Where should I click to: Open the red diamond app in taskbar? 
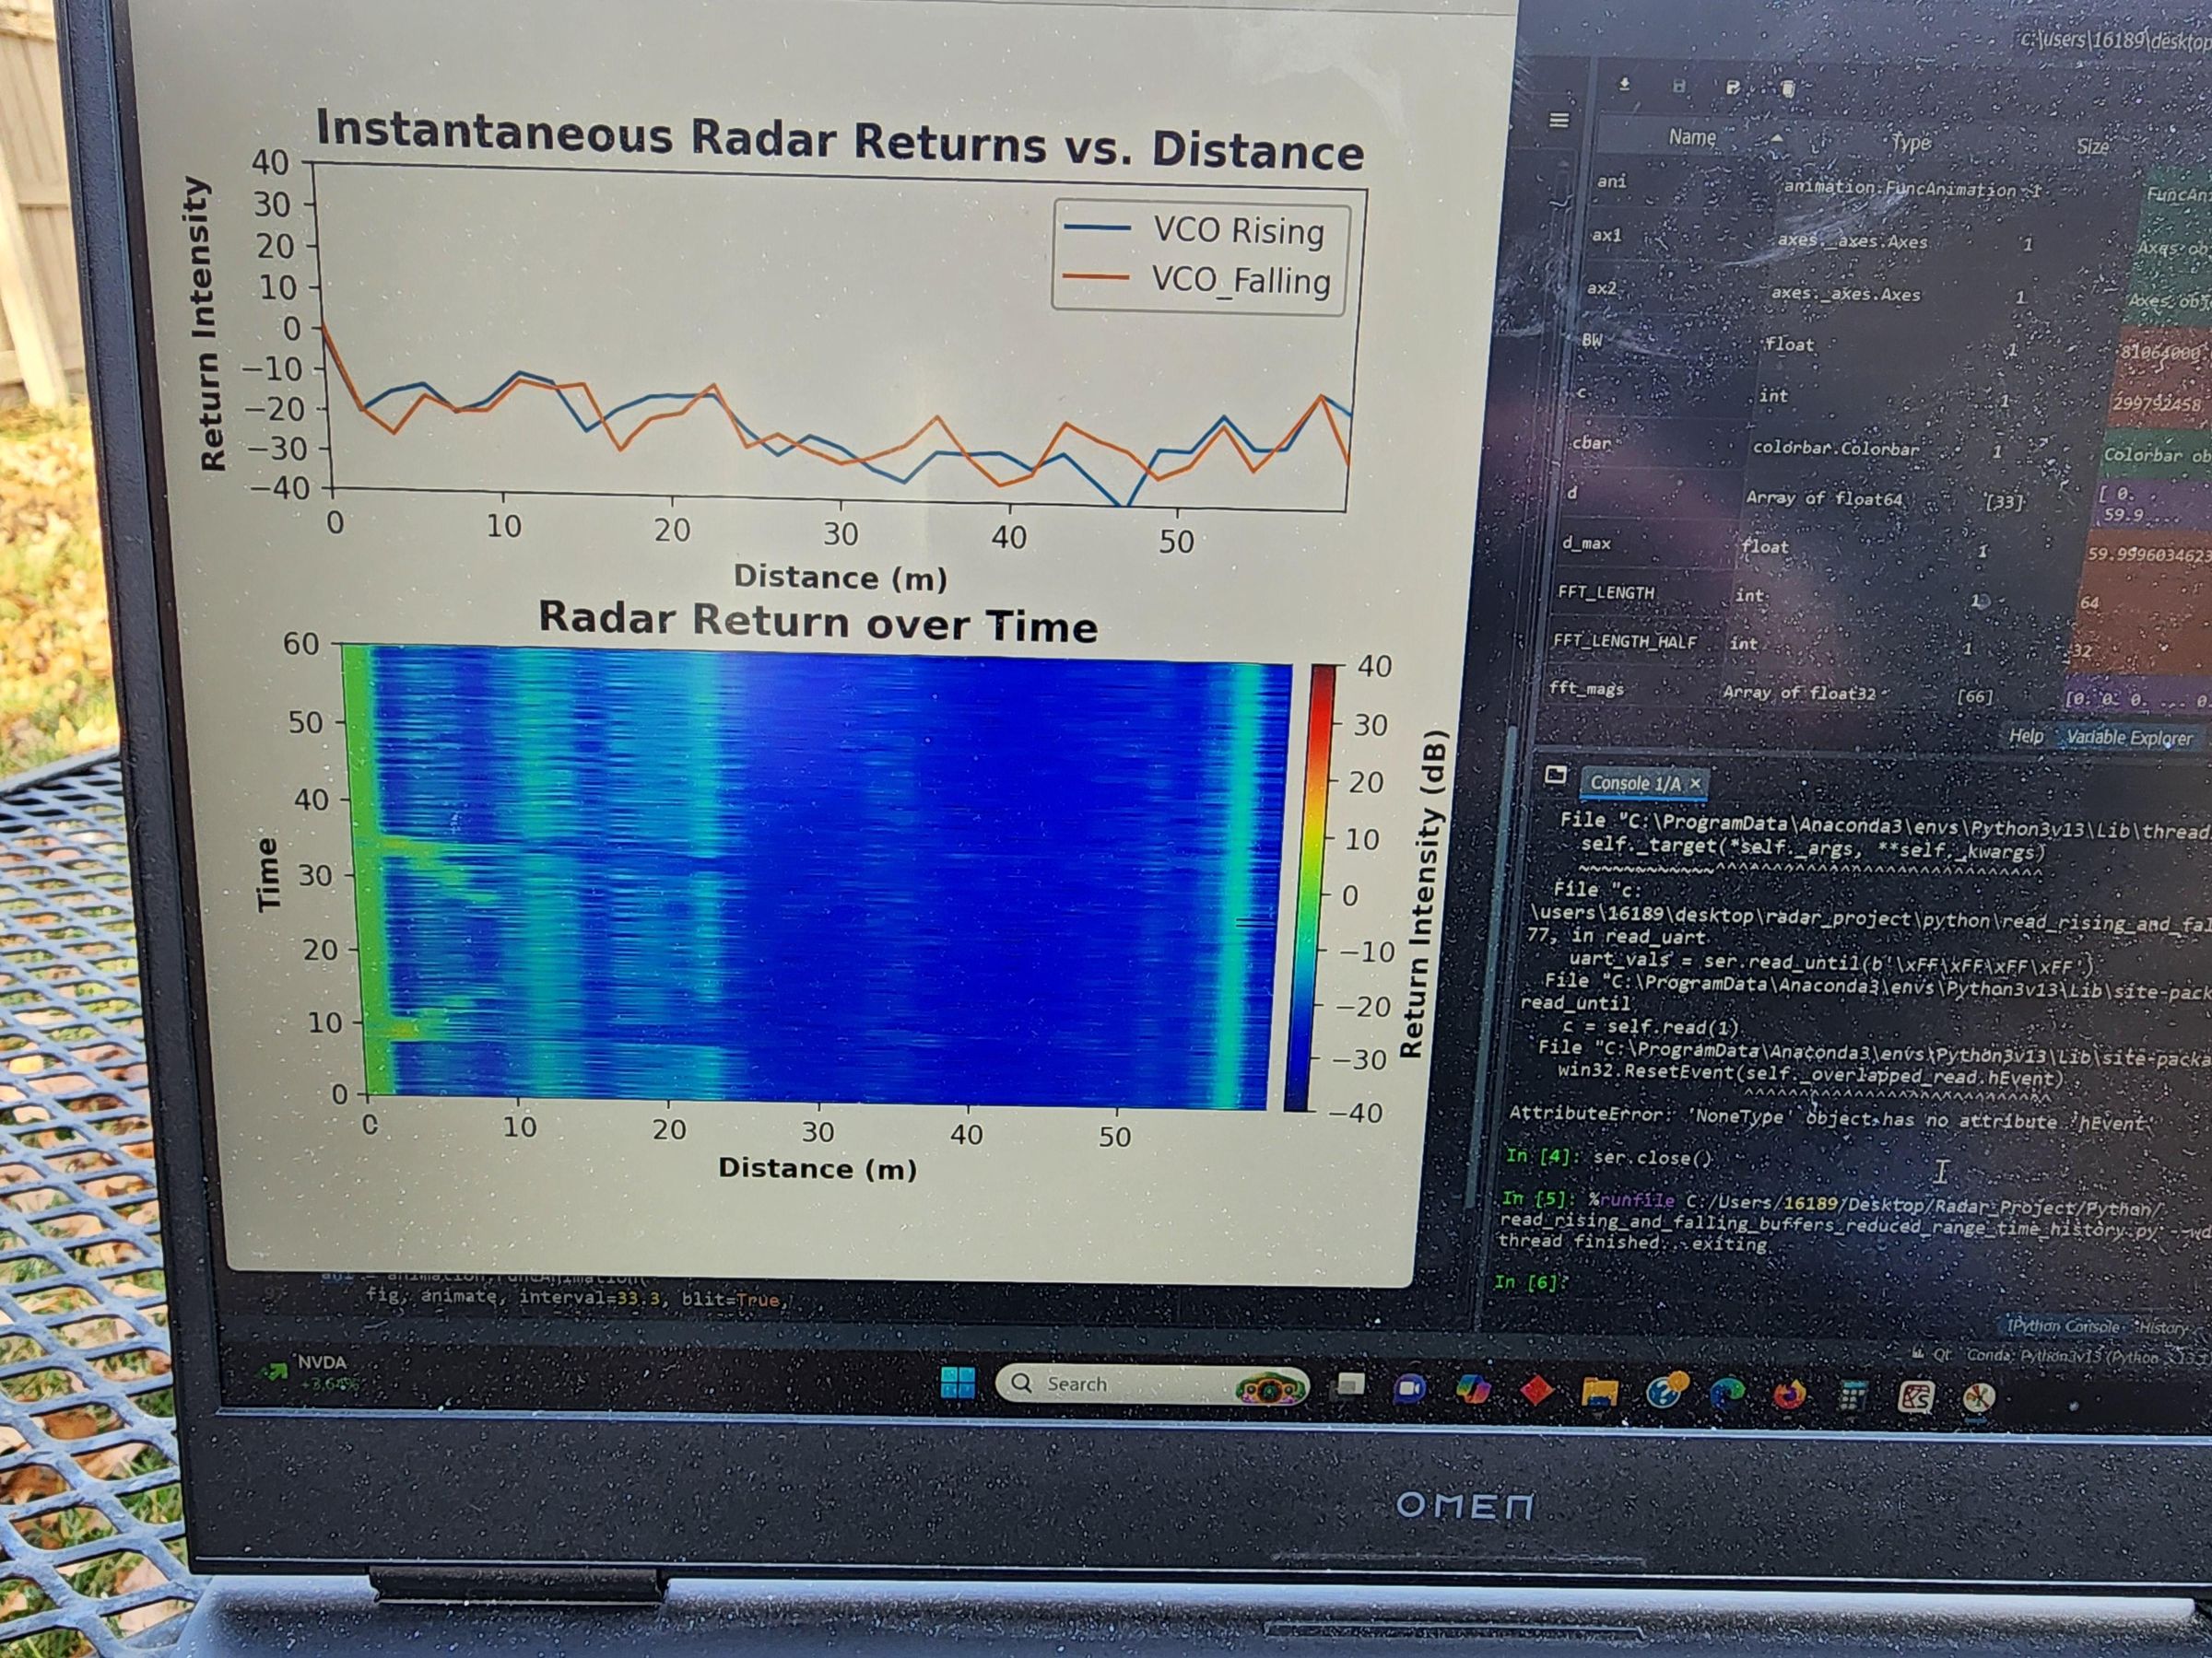pyautogui.click(x=1536, y=1390)
